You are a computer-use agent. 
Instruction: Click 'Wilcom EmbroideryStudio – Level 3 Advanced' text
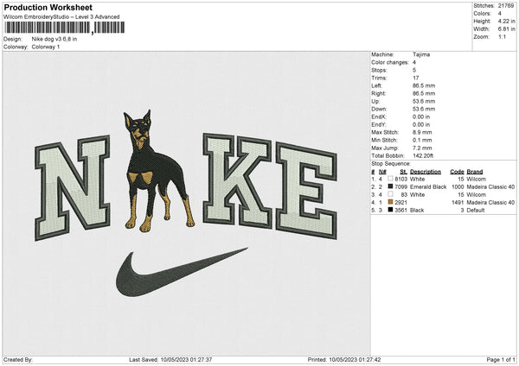pyautogui.click(x=61, y=17)
